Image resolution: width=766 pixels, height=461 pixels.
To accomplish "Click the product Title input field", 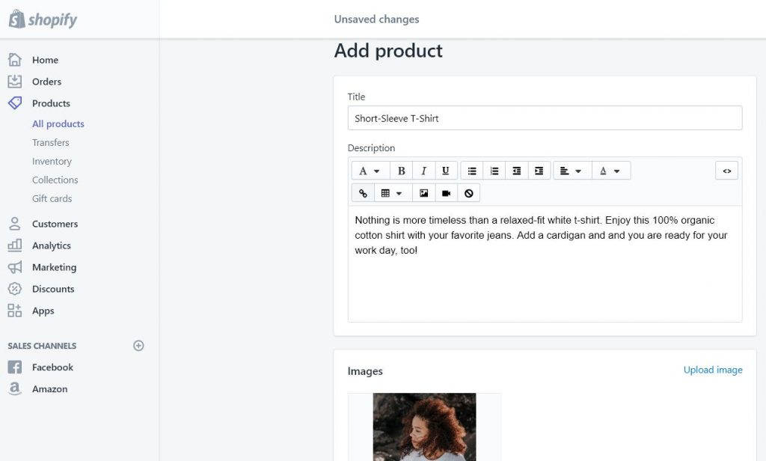I will 545,118.
